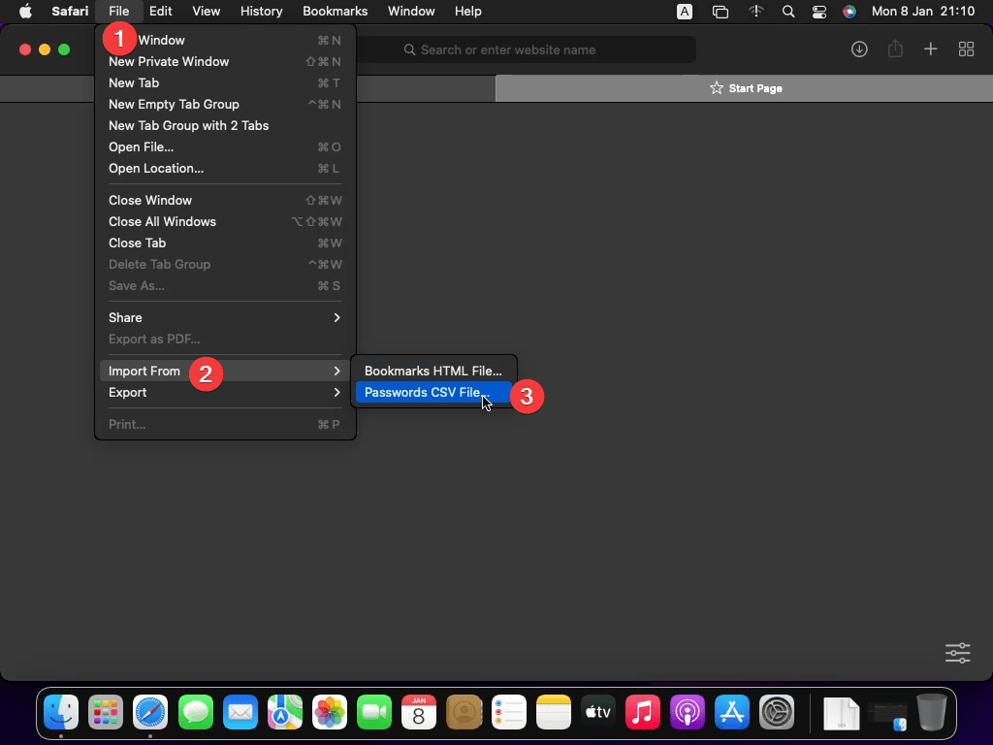Open System Settings from the Dock
Image resolution: width=993 pixels, height=745 pixels.
click(777, 711)
